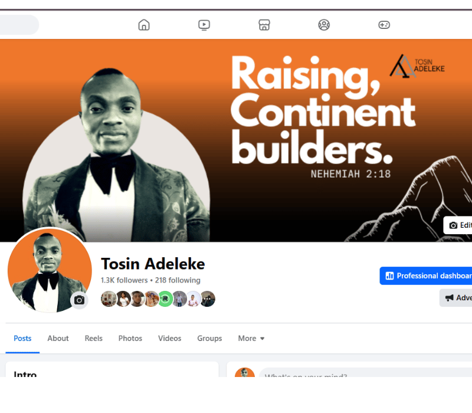
Task: Open the Gaming controller icon
Action: [384, 25]
